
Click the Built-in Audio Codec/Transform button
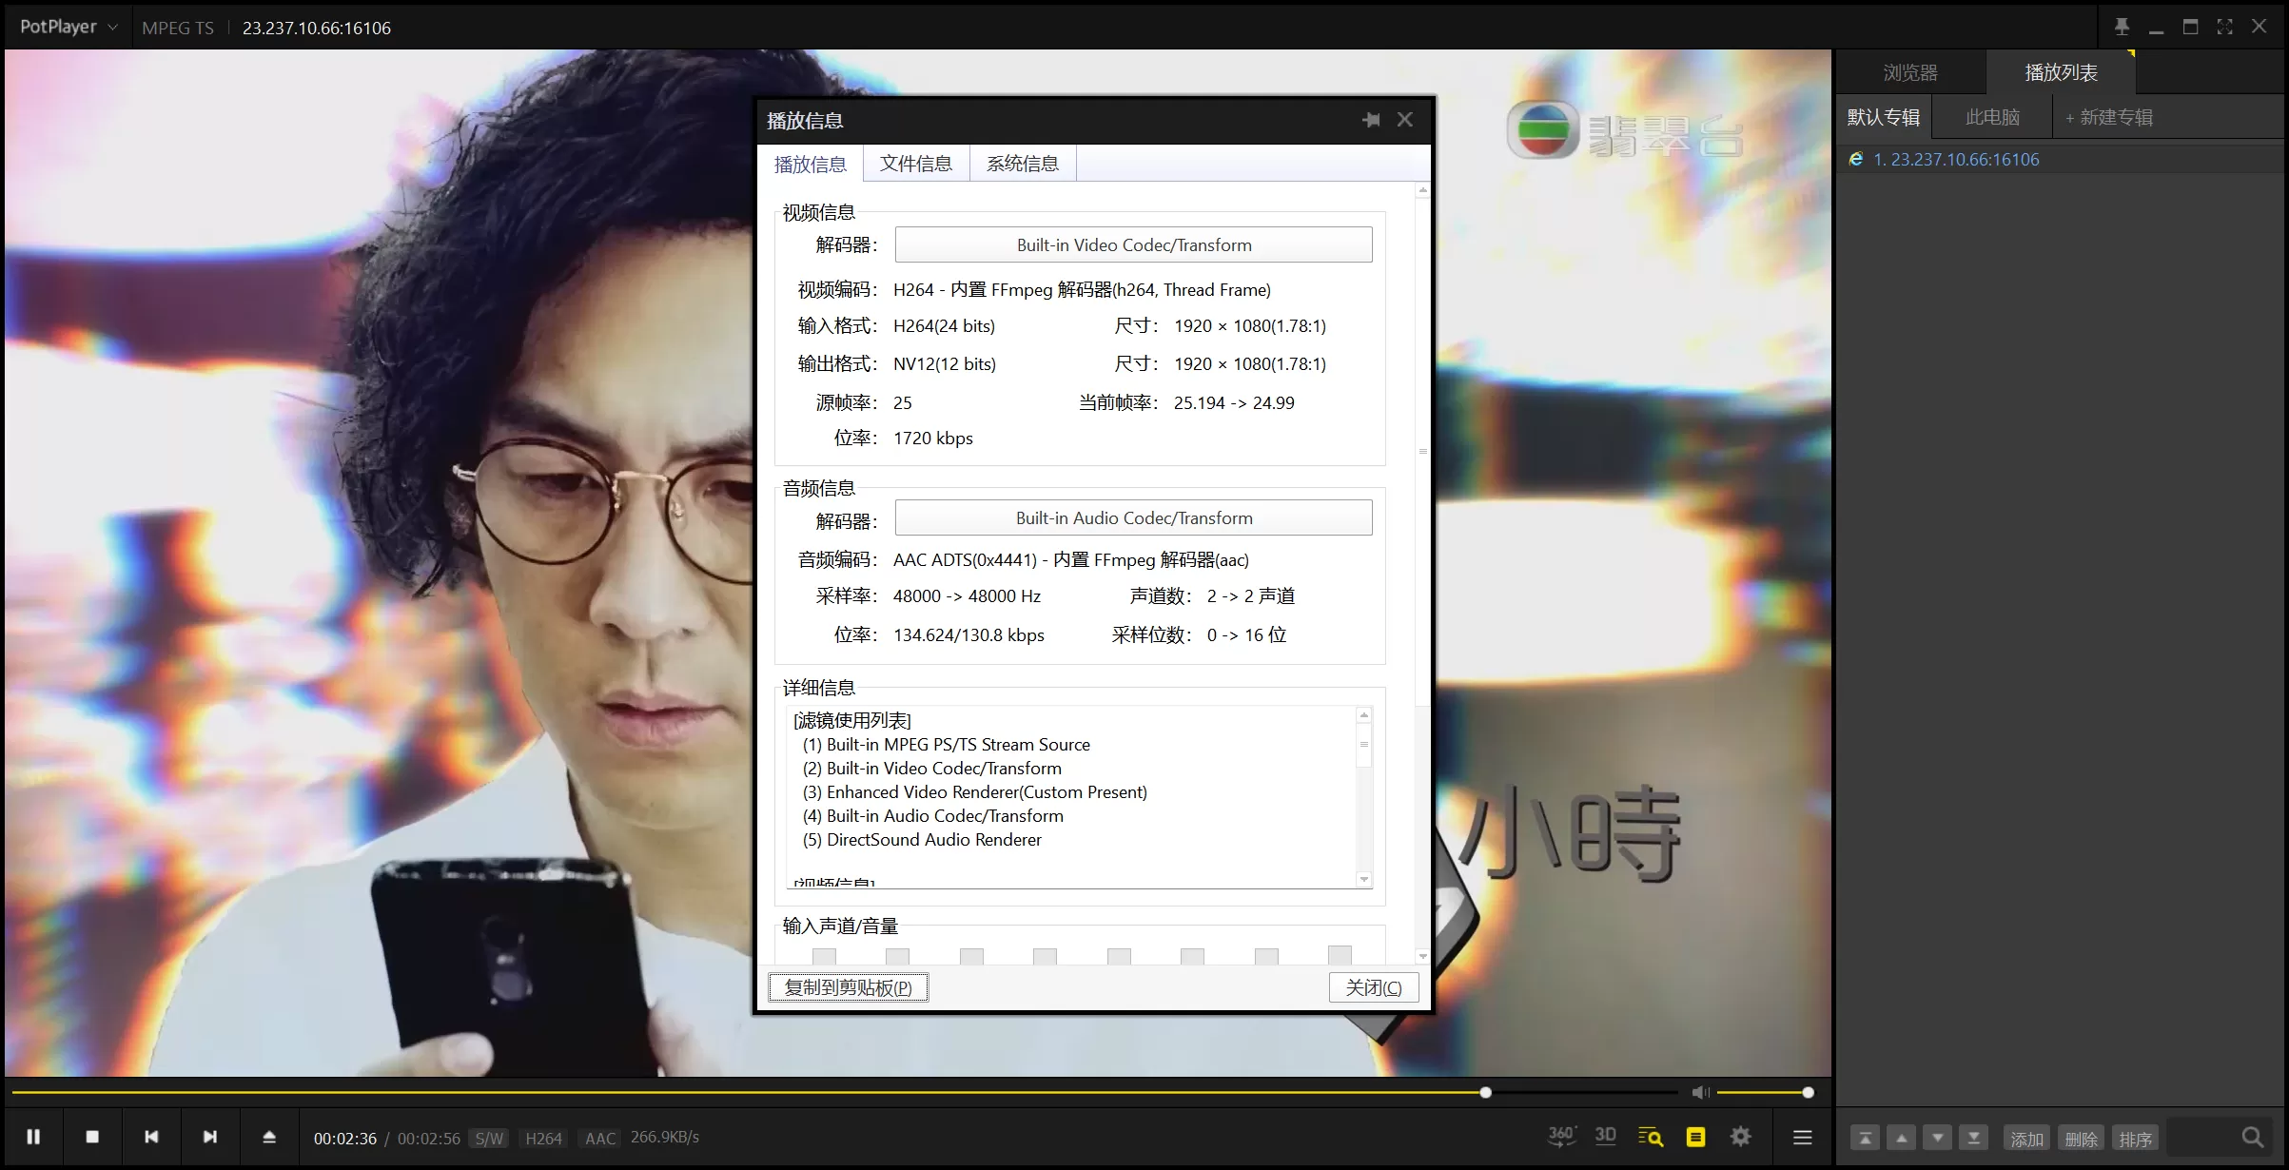pyautogui.click(x=1134, y=517)
